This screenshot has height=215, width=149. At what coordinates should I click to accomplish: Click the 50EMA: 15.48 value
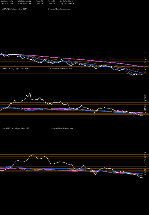[x=7, y=4]
